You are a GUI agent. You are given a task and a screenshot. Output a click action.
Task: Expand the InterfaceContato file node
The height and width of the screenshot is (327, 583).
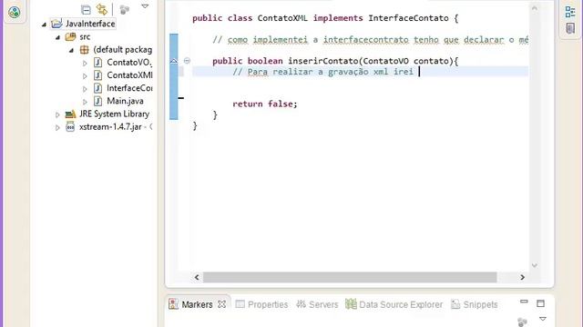(85, 89)
